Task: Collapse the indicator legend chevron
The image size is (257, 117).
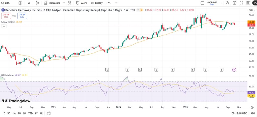Action: pos(4,26)
